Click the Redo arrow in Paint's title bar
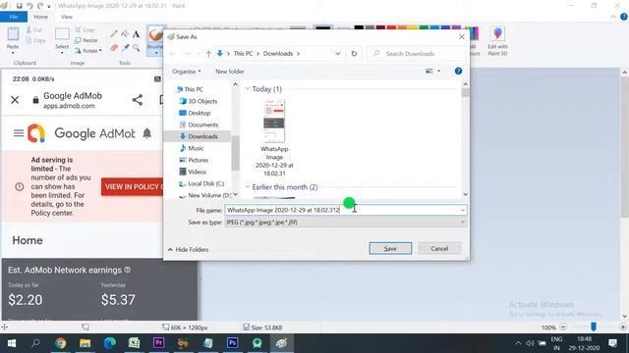This screenshot has height=353, width=629. click(x=40, y=6)
